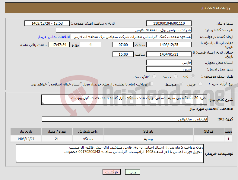Click the unit cell دستگاه
The width and height of the screenshot is (238, 180).
tap(88, 139)
